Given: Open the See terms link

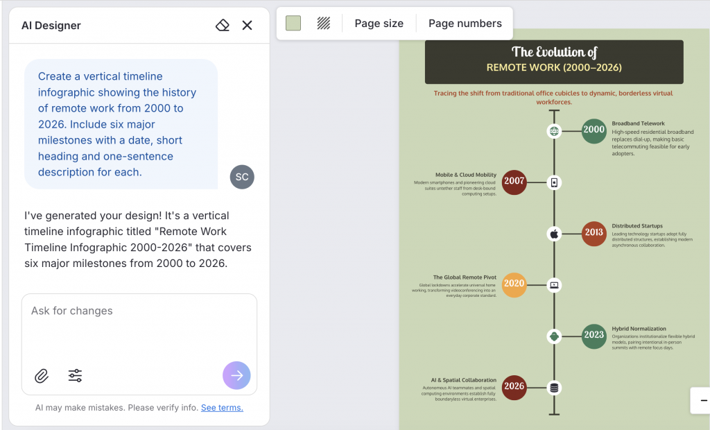Looking at the screenshot, I should 222,408.
